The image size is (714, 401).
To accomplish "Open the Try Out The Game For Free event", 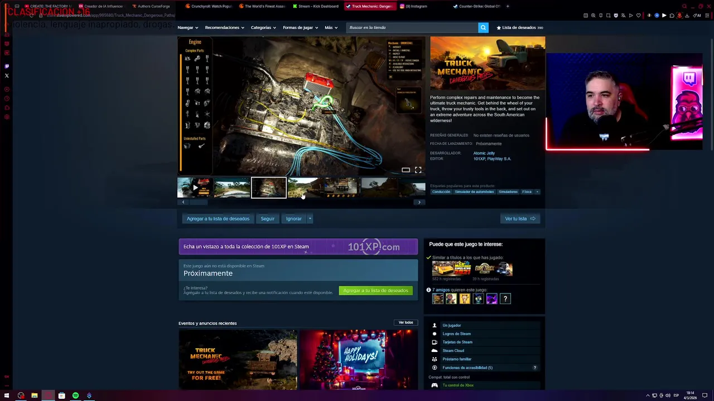I will click(238, 360).
